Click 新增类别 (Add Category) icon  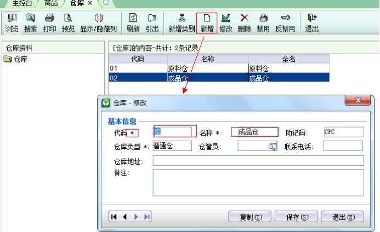(182, 23)
